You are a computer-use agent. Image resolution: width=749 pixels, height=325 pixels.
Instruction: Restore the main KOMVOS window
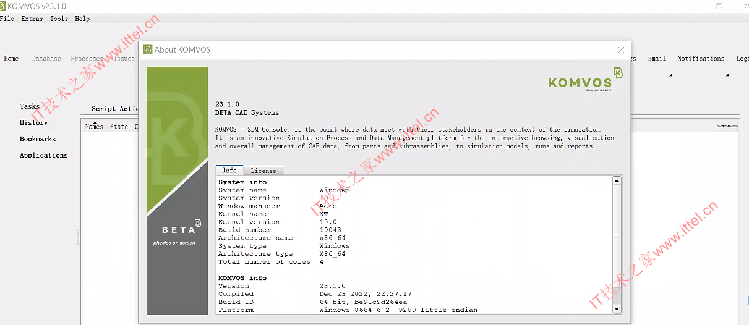pyautogui.click(x=719, y=6)
